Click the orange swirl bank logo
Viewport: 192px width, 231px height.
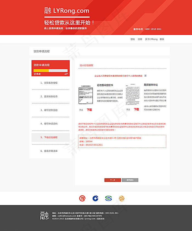[x=122, y=198]
